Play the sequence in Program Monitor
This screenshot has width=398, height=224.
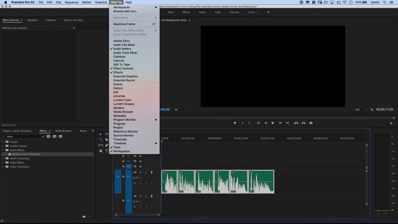tap(273, 123)
